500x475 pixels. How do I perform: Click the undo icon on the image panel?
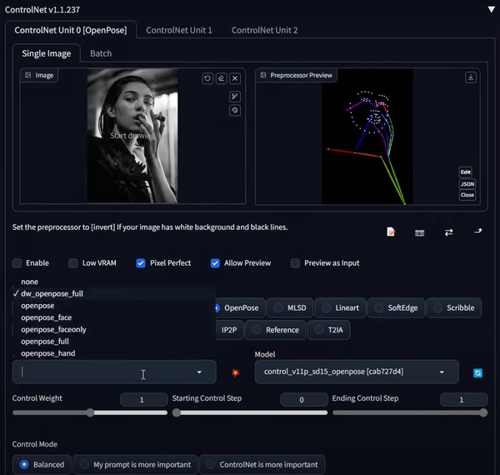[207, 78]
